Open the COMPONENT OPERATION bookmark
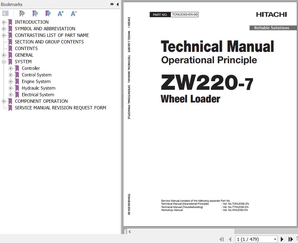This screenshot has height=243, width=298. point(41,101)
